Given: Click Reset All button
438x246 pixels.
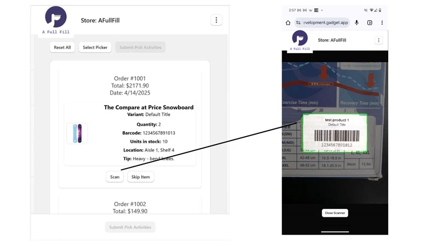Looking at the screenshot, I should (x=62, y=48).
